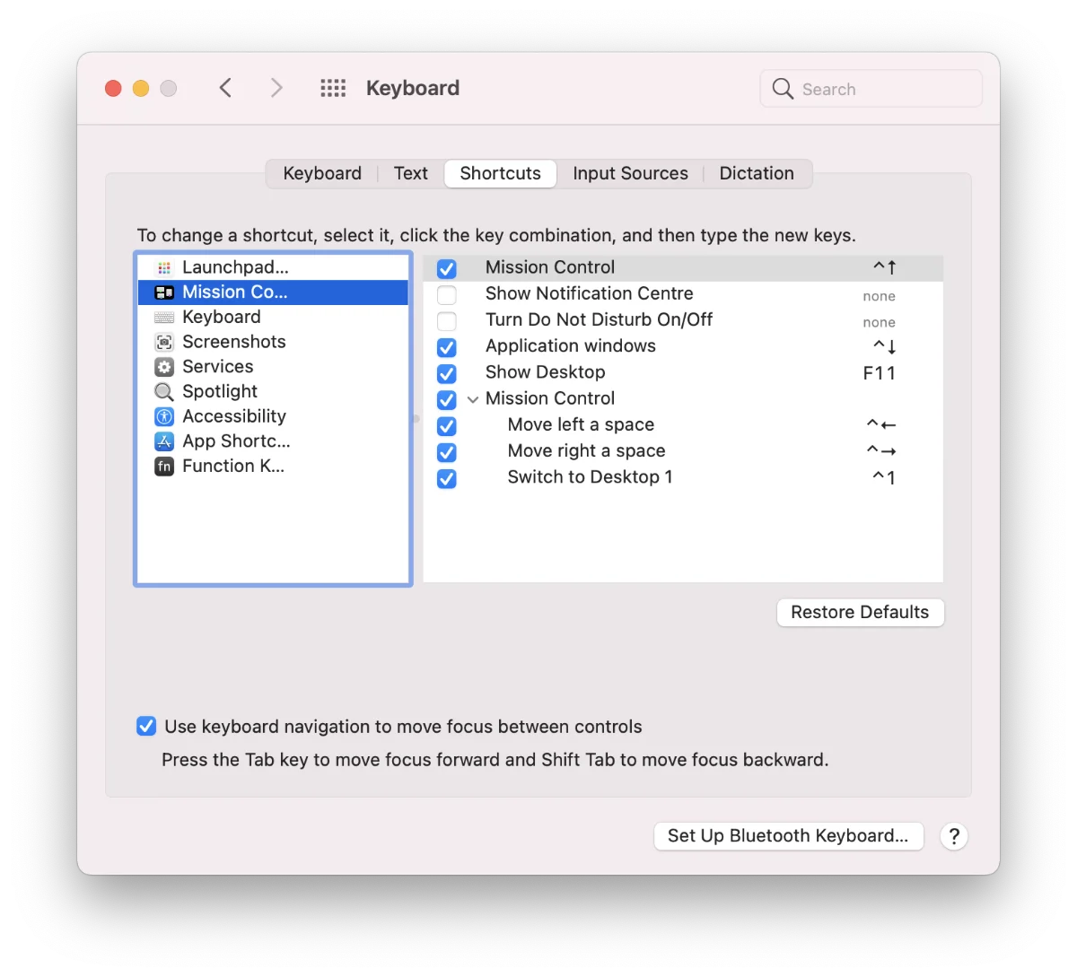
Task: Go forward with the right arrow
Action: 276,88
